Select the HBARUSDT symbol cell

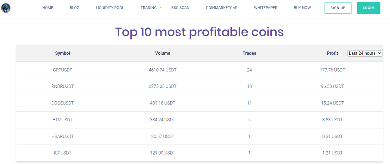(62, 137)
